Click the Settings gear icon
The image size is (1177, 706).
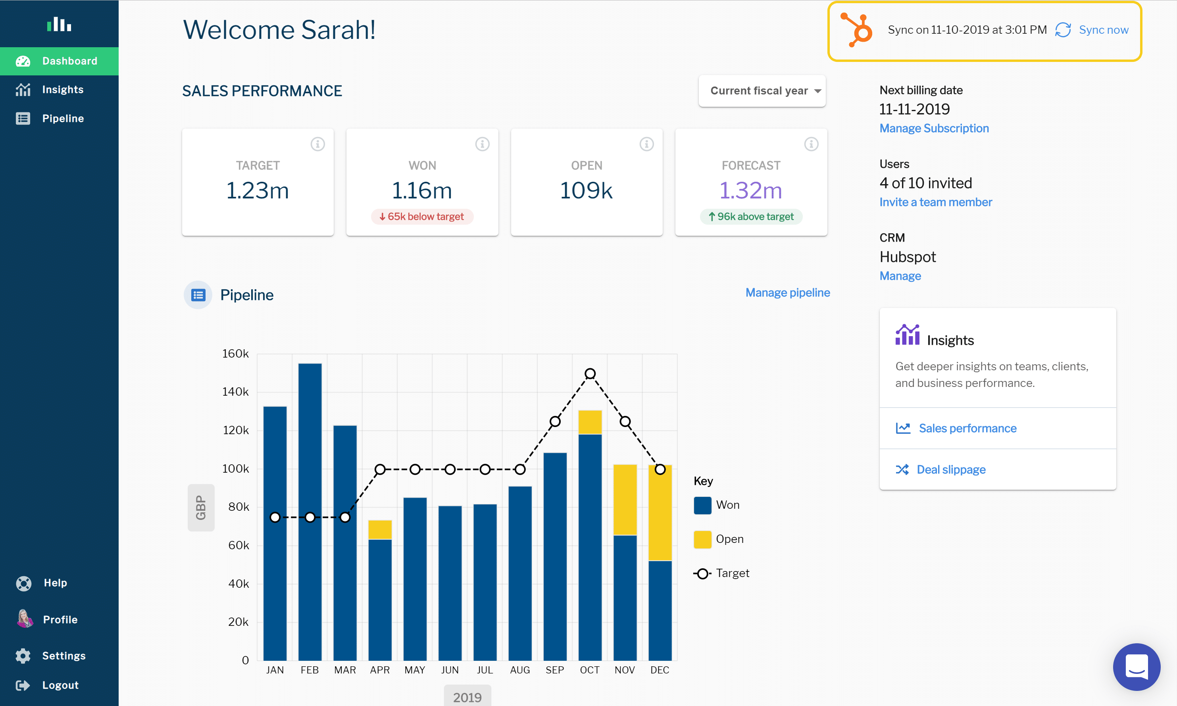point(23,656)
